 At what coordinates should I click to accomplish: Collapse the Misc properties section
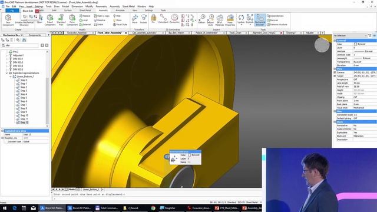[335, 111]
